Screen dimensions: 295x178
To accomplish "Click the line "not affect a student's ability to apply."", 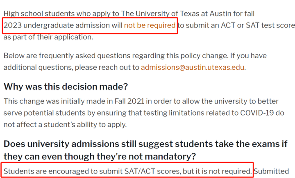I will pos(65,125).
